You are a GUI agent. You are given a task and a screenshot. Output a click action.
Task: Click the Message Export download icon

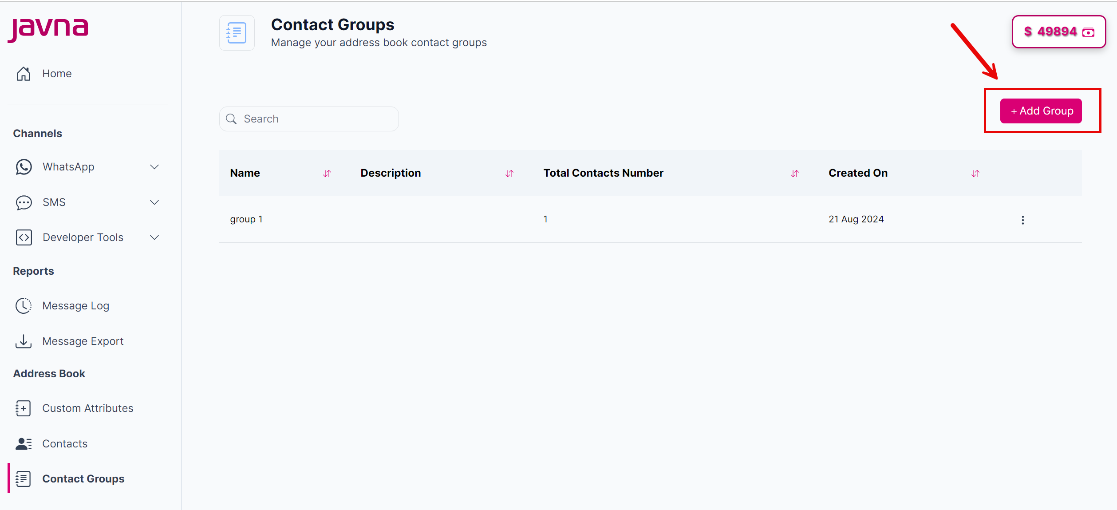pos(23,341)
